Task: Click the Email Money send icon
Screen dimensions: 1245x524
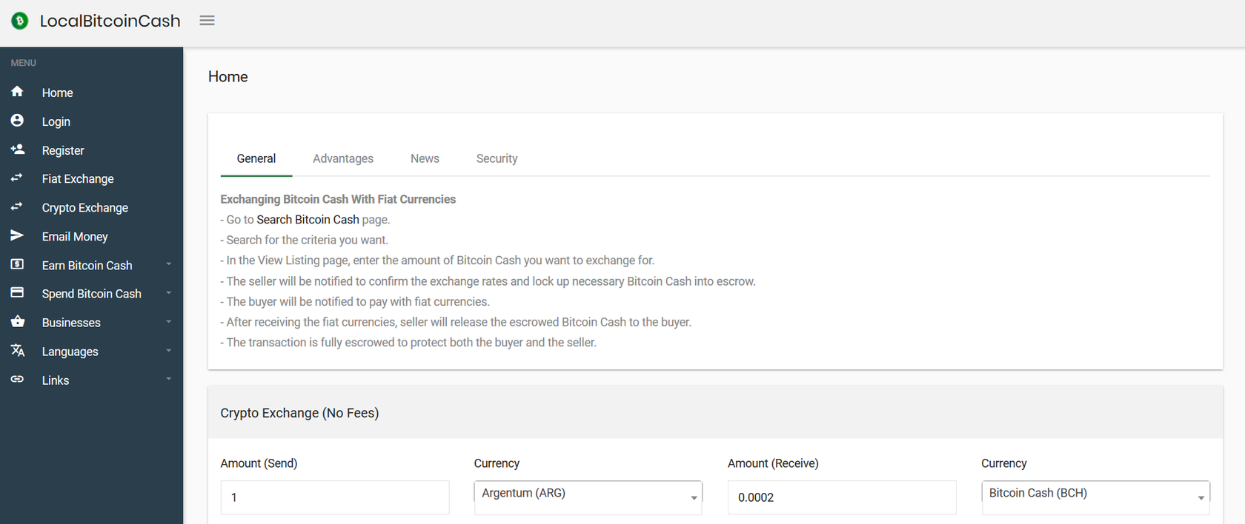Action: coord(17,236)
